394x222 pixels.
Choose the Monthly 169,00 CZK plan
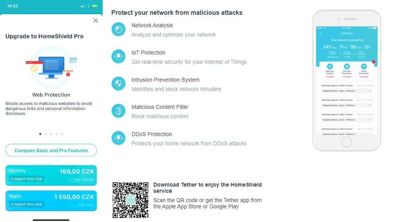[x=51, y=175]
